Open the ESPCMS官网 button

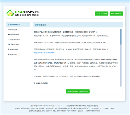(x=116, y=13)
